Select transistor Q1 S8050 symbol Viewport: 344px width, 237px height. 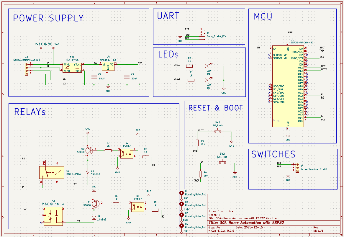click(x=95, y=203)
